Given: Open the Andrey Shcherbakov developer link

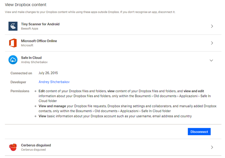Looking at the screenshot, I should click(x=54, y=82).
